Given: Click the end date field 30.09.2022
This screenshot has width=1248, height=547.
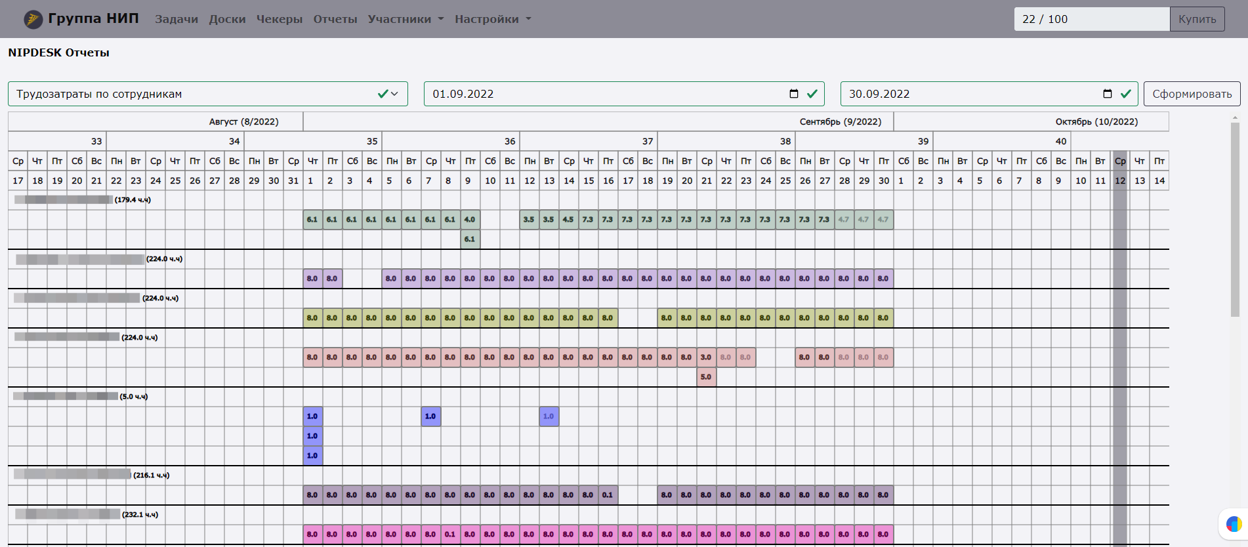Looking at the screenshot, I should pos(989,94).
